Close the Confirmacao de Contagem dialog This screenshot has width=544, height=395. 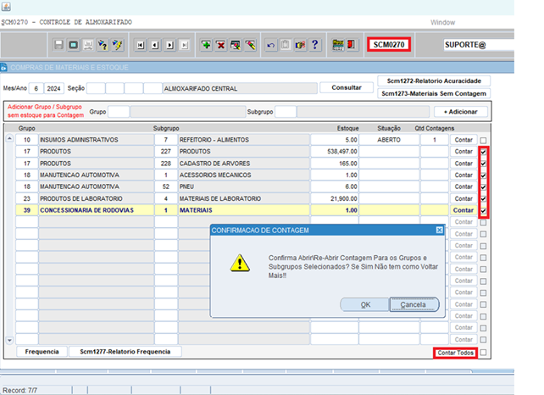tap(440, 230)
